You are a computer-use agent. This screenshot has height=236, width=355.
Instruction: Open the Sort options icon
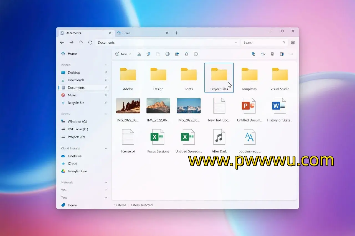click(263, 54)
